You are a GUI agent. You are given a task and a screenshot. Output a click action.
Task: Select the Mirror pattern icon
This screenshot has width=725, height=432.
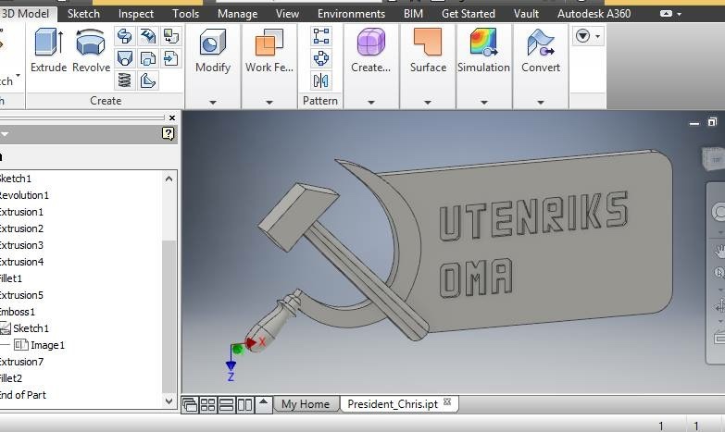(x=321, y=80)
